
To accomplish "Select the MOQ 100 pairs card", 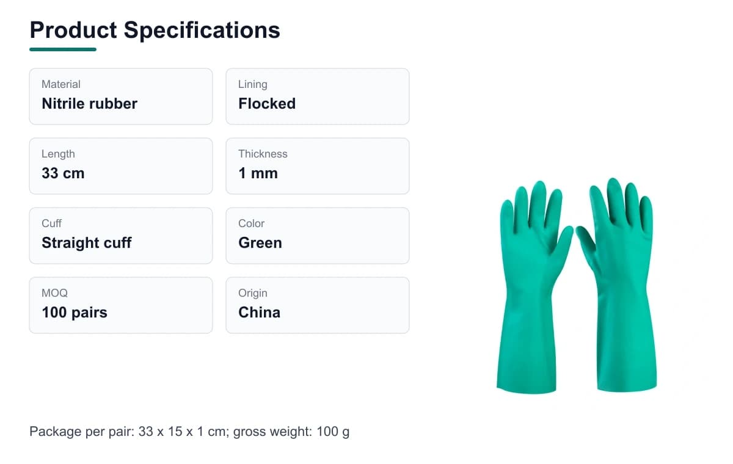I will point(121,305).
